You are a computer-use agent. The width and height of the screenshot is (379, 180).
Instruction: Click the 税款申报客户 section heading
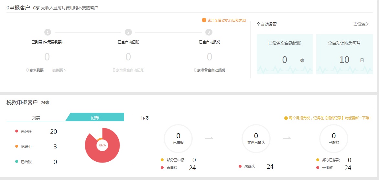(22, 102)
